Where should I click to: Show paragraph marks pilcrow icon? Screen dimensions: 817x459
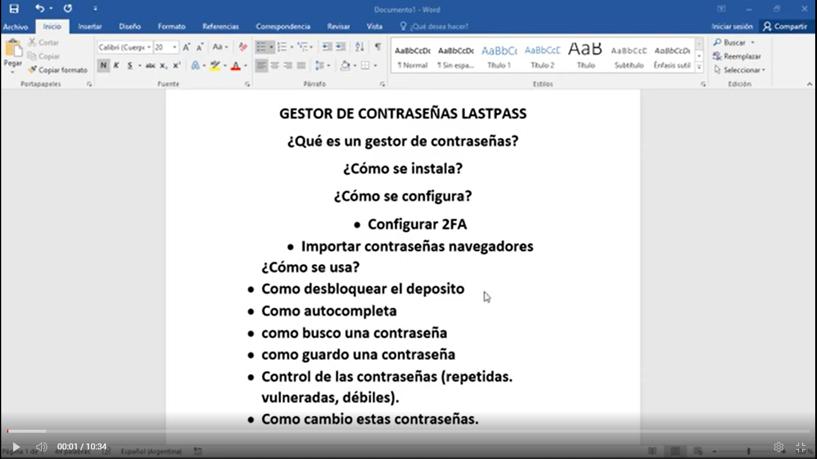coord(378,47)
